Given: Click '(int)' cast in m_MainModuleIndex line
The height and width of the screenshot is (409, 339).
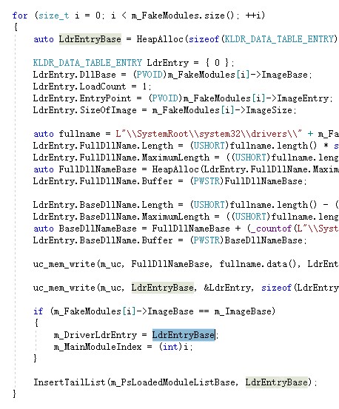Looking at the screenshot, I should coord(170,347).
